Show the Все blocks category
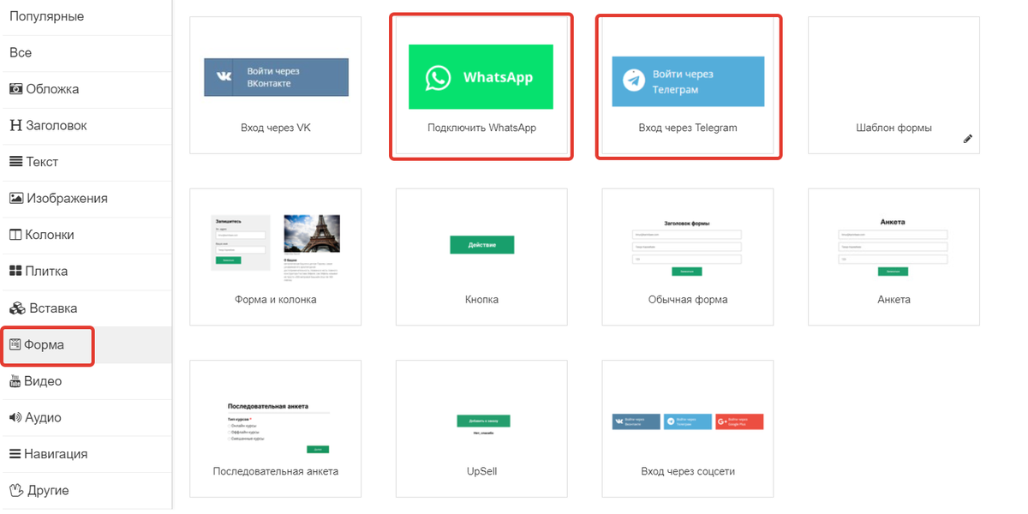This screenshot has height=514, width=1028. [x=86, y=53]
